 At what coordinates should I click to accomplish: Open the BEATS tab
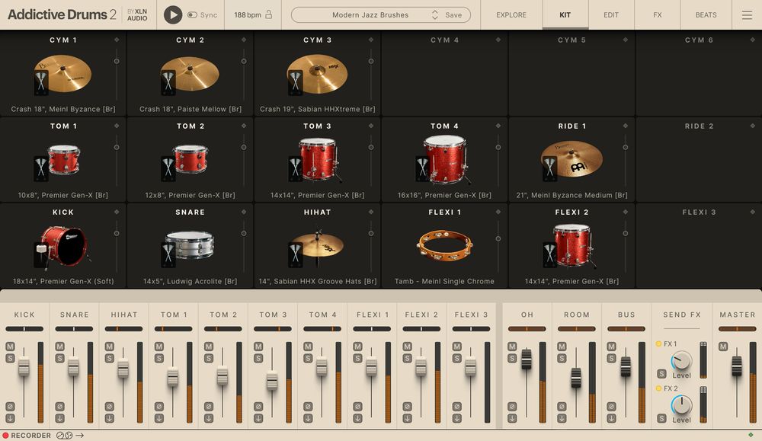[x=706, y=14]
